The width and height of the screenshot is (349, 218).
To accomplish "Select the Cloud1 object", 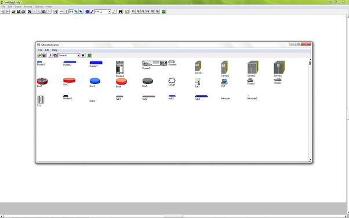I will [x=172, y=81].
